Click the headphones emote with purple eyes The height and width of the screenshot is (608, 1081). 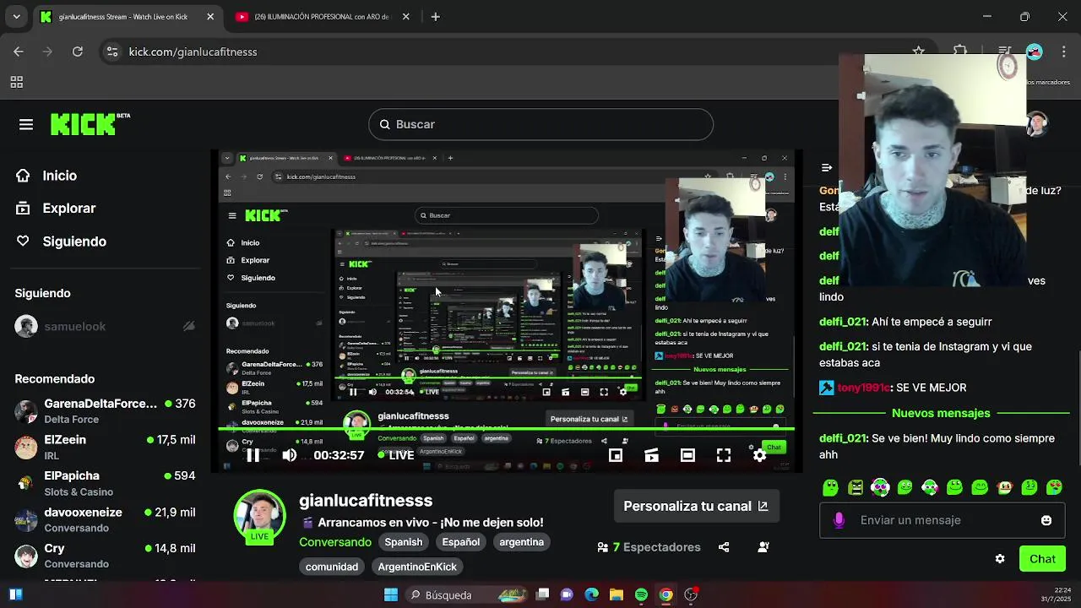(x=880, y=487)
